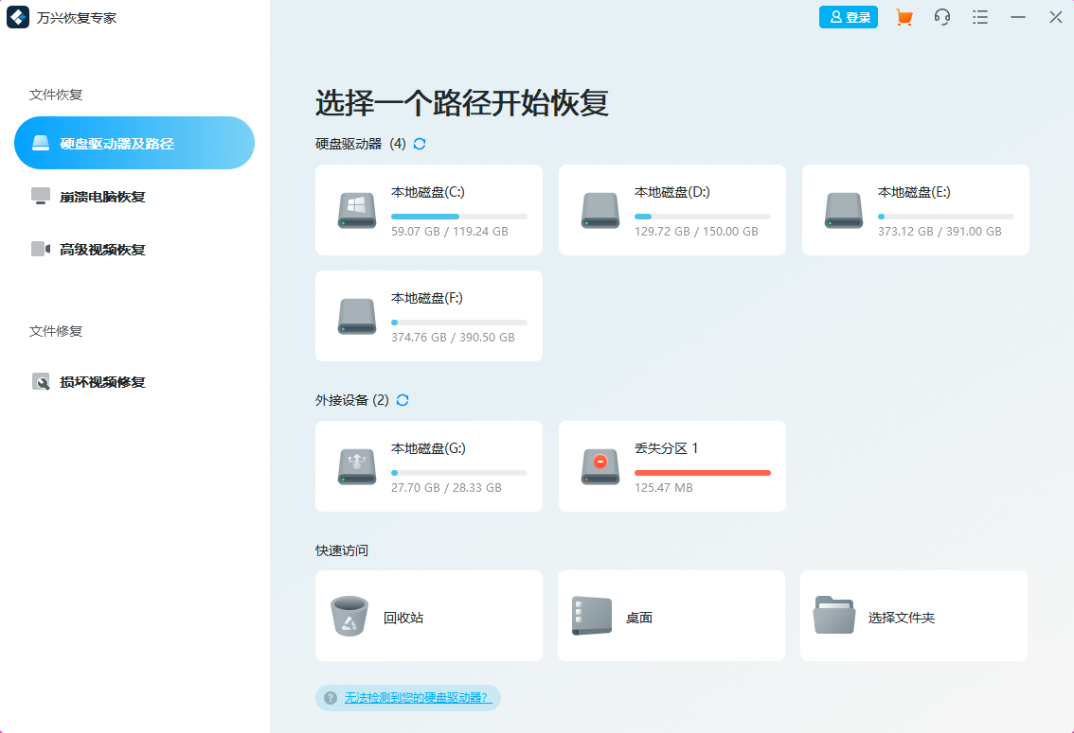The width and height of the screenshot is (1074, 733).
Task: Select 本地磁盘(D:) drive card
Action: tap(671, 209)
